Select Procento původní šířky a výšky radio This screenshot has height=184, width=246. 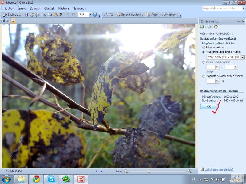click(204, 76)
